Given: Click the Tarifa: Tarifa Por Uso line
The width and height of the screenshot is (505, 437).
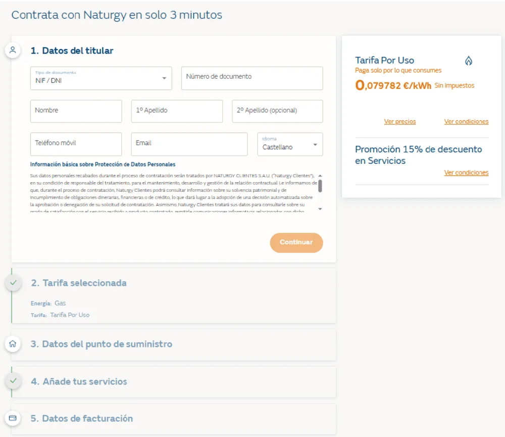Looking at the screenshot, I should 60,315.
